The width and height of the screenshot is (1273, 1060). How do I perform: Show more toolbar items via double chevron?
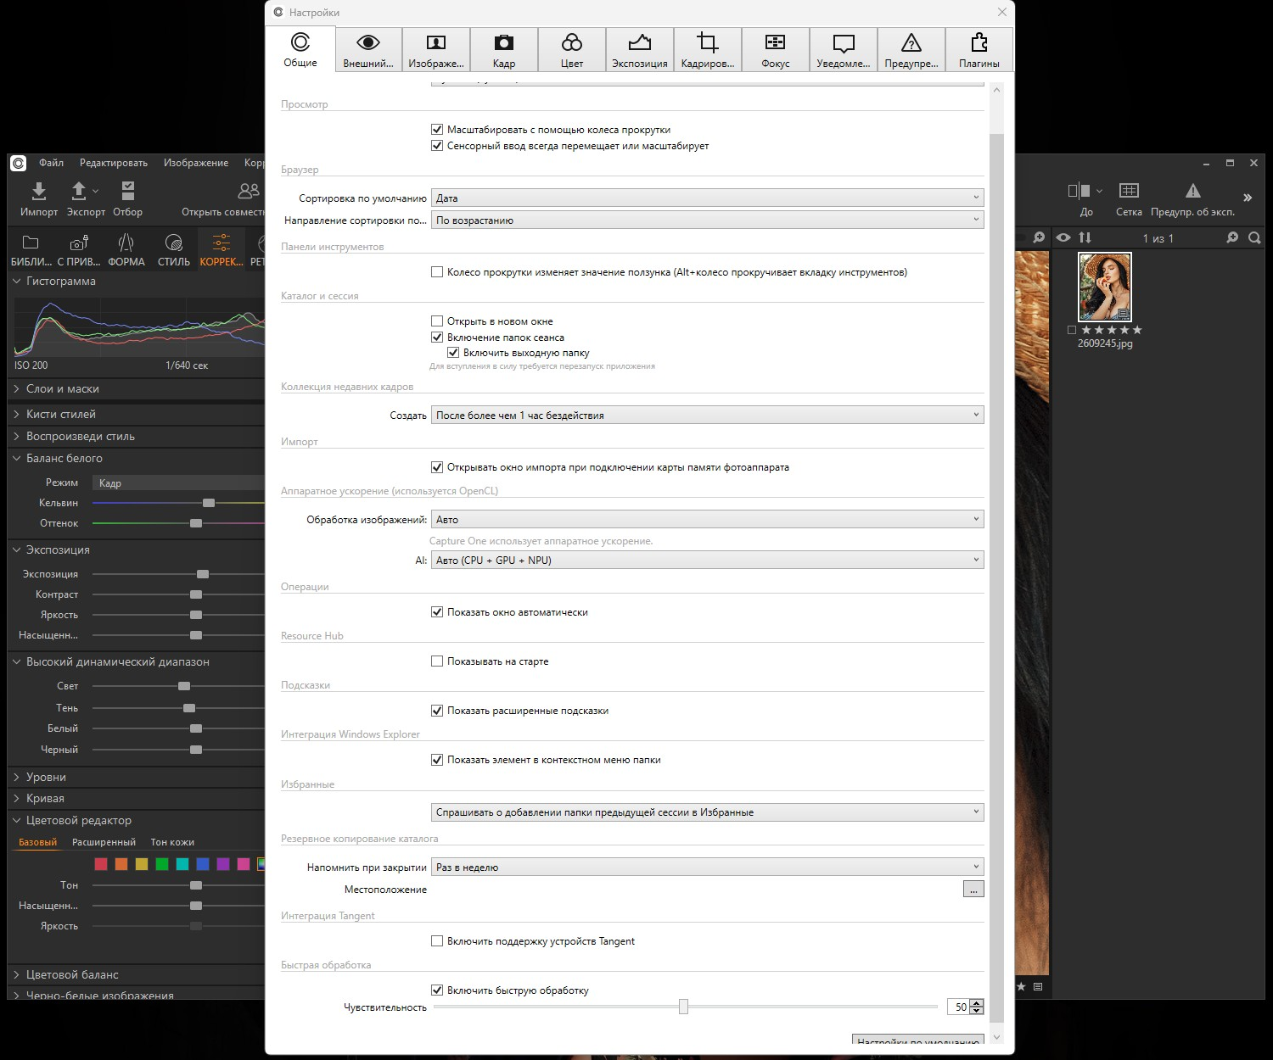click(1248, 198)
